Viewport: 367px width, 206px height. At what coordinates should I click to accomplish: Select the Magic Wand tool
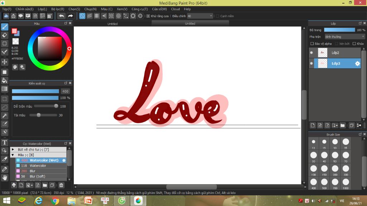(4, 116)
